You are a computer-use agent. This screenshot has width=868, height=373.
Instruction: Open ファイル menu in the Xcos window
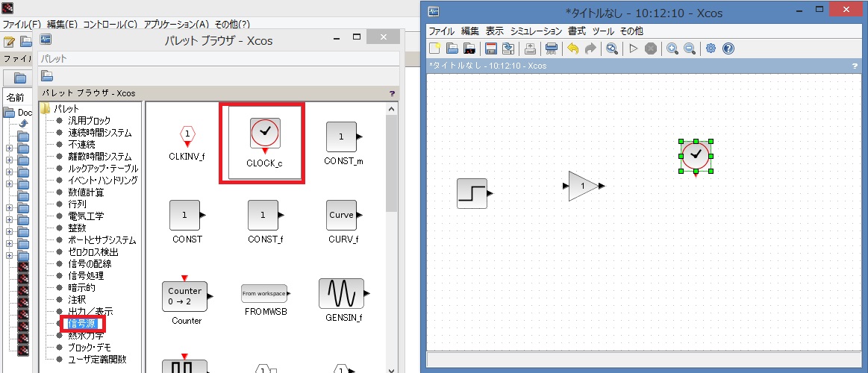point(442,31)
